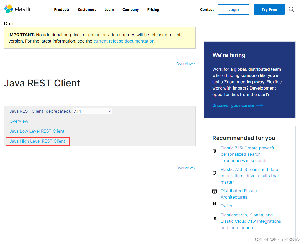This screenshot has width=304, height=244.
Task: Click the top Overview » link
Action: click(186, 64)
